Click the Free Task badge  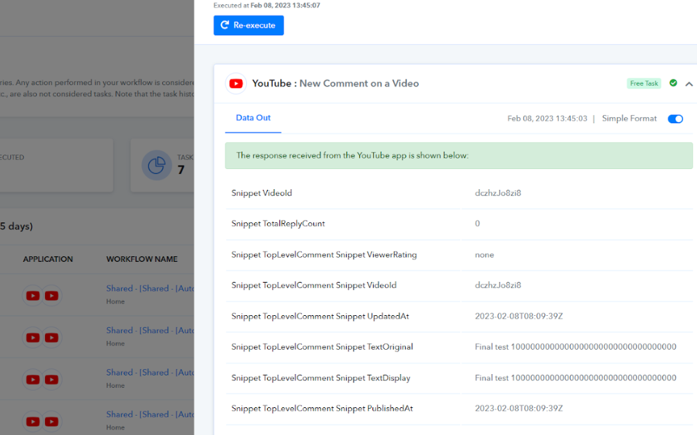pyautogui.click(x=644, y=83)
